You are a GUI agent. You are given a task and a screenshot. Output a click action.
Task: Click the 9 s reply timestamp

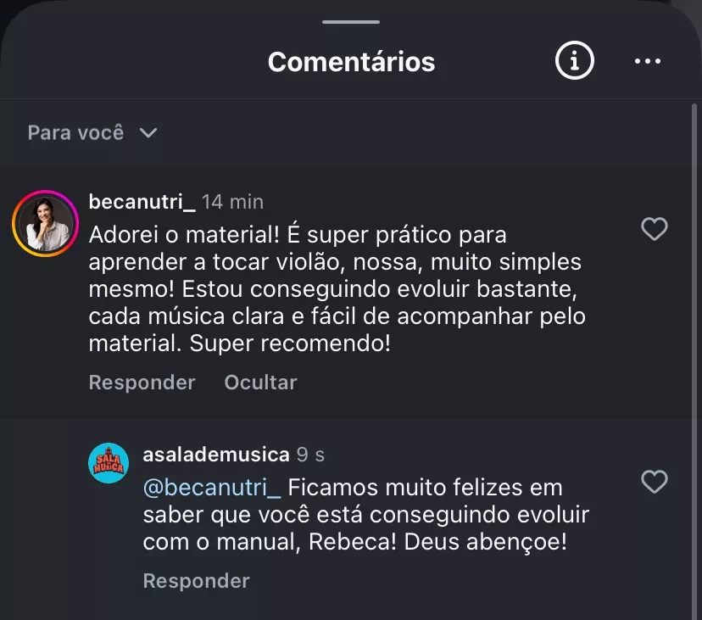point(310,455)
